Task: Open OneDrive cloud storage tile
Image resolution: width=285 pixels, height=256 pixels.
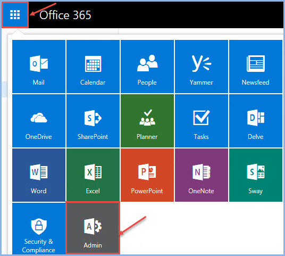Action: pyautogui.click(x=39, y=121)
